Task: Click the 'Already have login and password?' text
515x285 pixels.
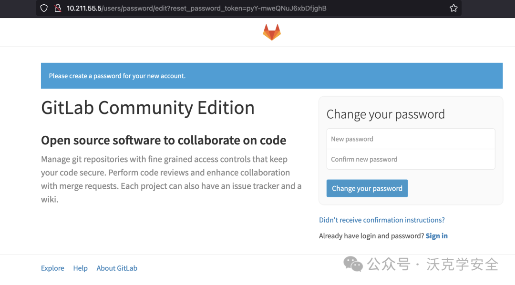Action: 371,236
